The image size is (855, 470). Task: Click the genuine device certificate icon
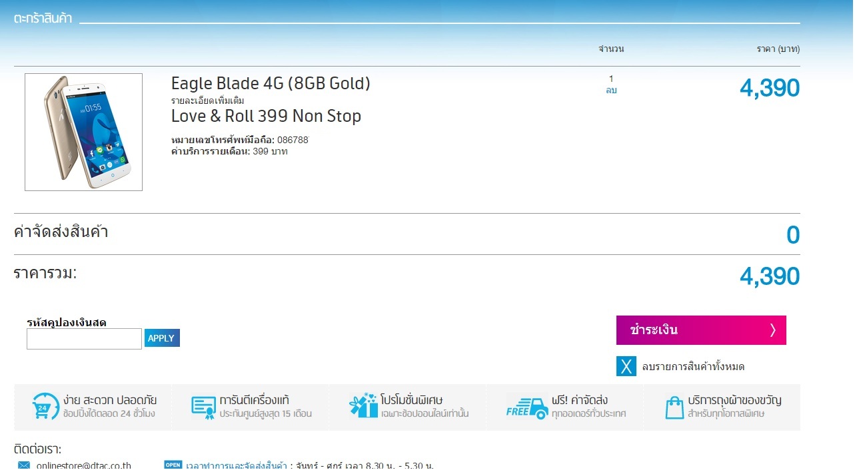pos(203,407)
